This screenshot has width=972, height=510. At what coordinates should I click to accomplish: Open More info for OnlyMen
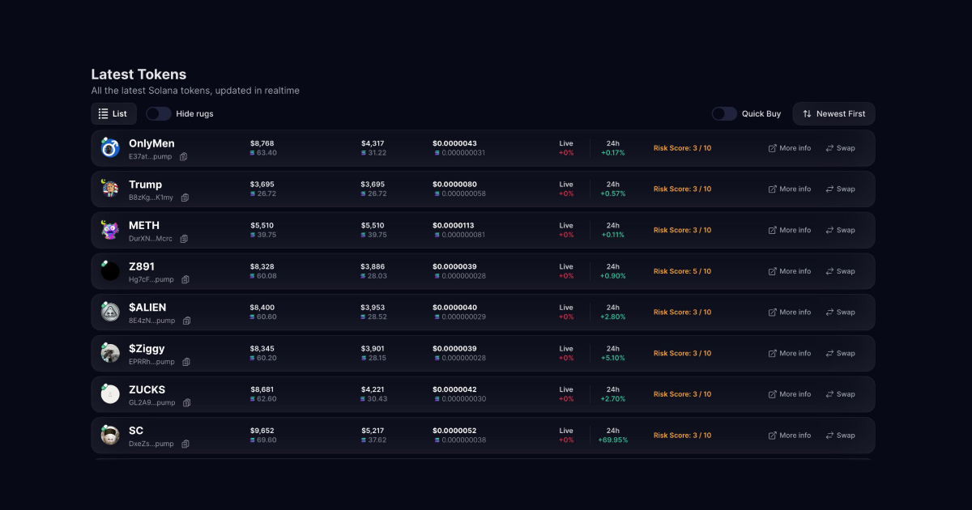coord(789,148)
